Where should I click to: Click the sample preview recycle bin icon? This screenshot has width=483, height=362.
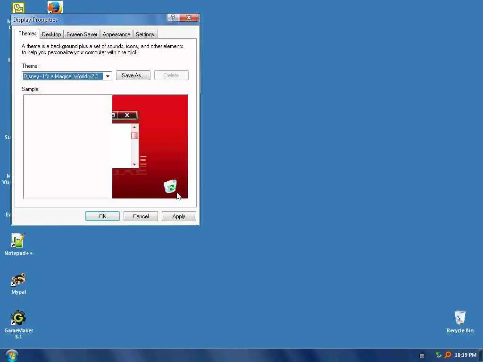(170, 186)
